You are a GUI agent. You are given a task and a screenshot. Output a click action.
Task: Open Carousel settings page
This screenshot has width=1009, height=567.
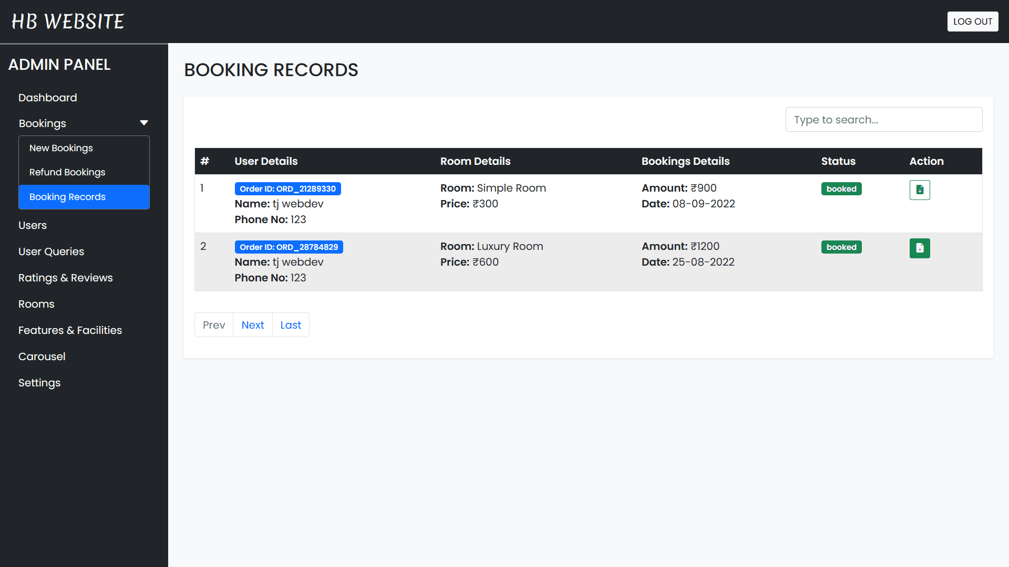pyautogui.click(x=42, y=356)
